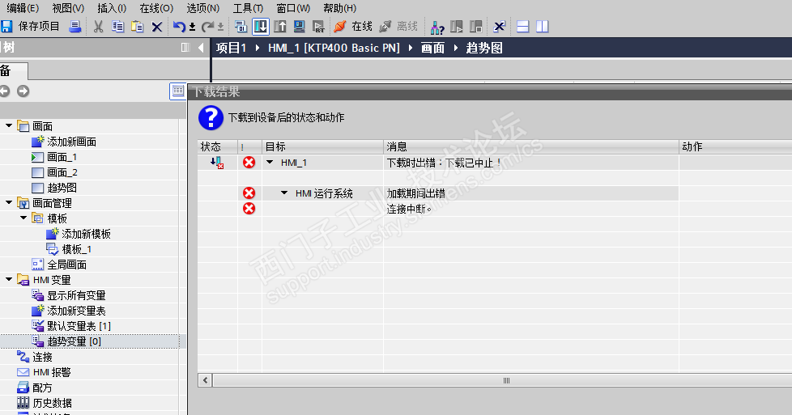
Task: Select 默认变量表 [1] in tree
Action: point(79,326)
